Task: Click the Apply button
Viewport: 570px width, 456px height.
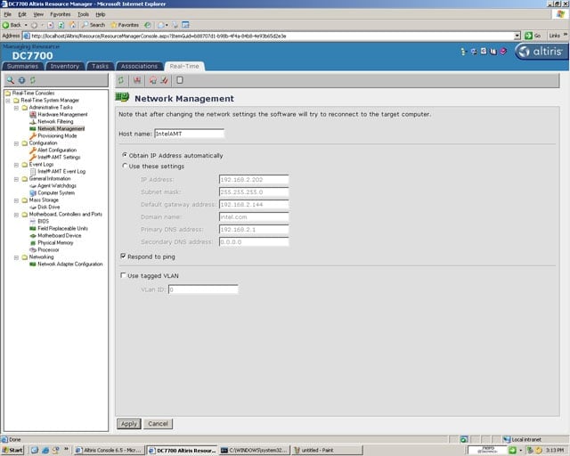Action: pyautogui.click(x=128, y=424)
